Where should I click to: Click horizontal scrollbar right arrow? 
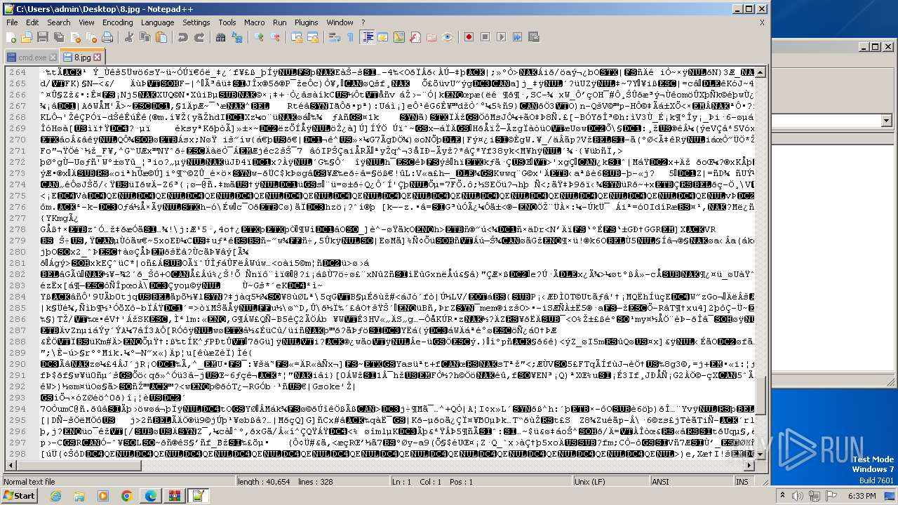(x=751, y=466)
